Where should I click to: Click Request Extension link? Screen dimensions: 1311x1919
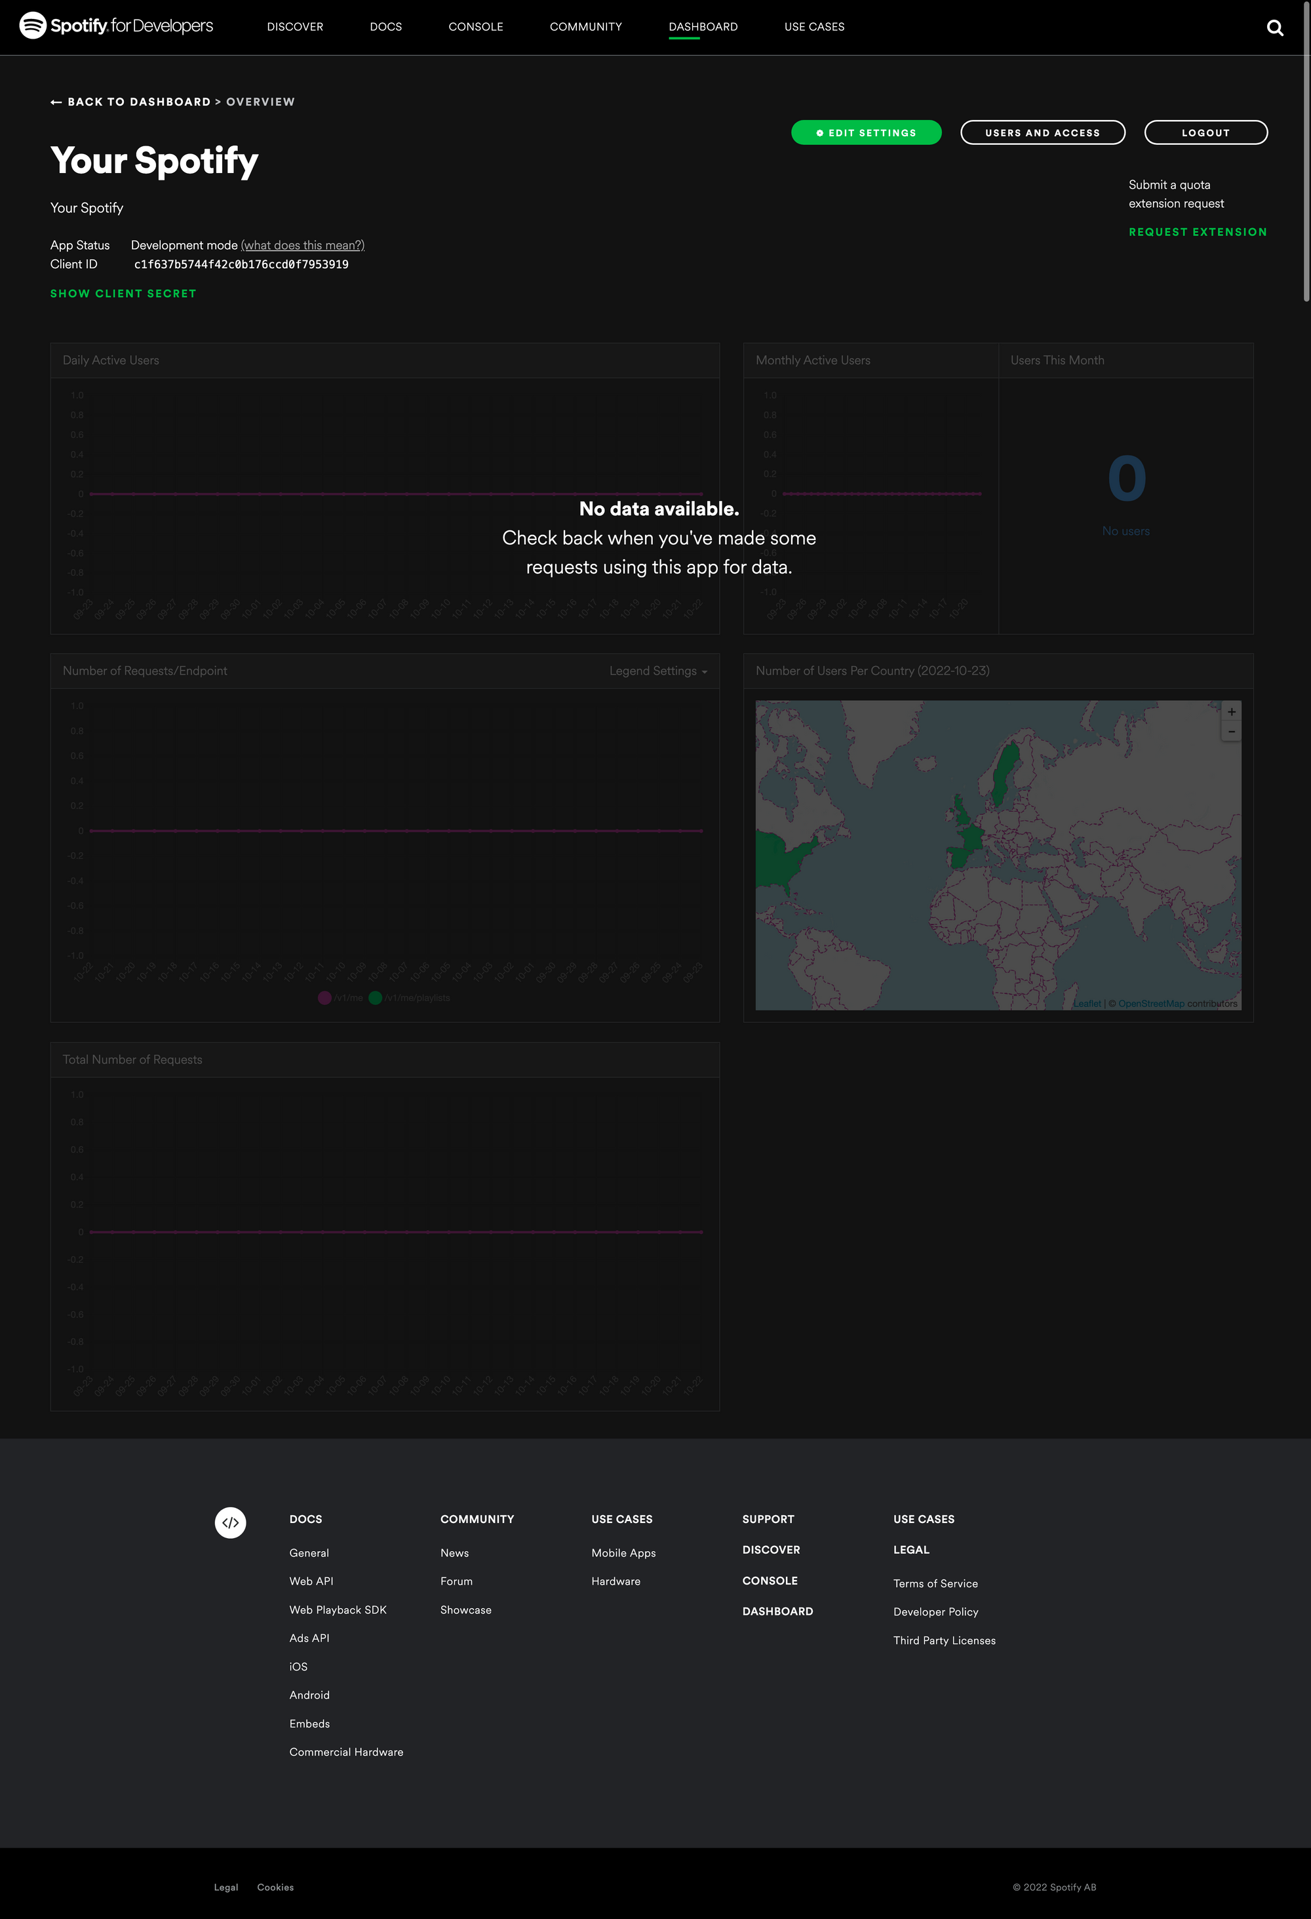coord(1197,232)
